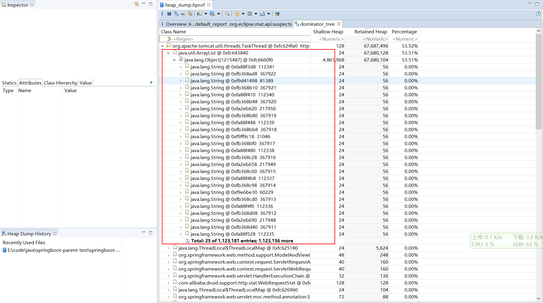Open the Value tab in Inspector
Viewport: 543px width, 303px height.
pos(86,83)
